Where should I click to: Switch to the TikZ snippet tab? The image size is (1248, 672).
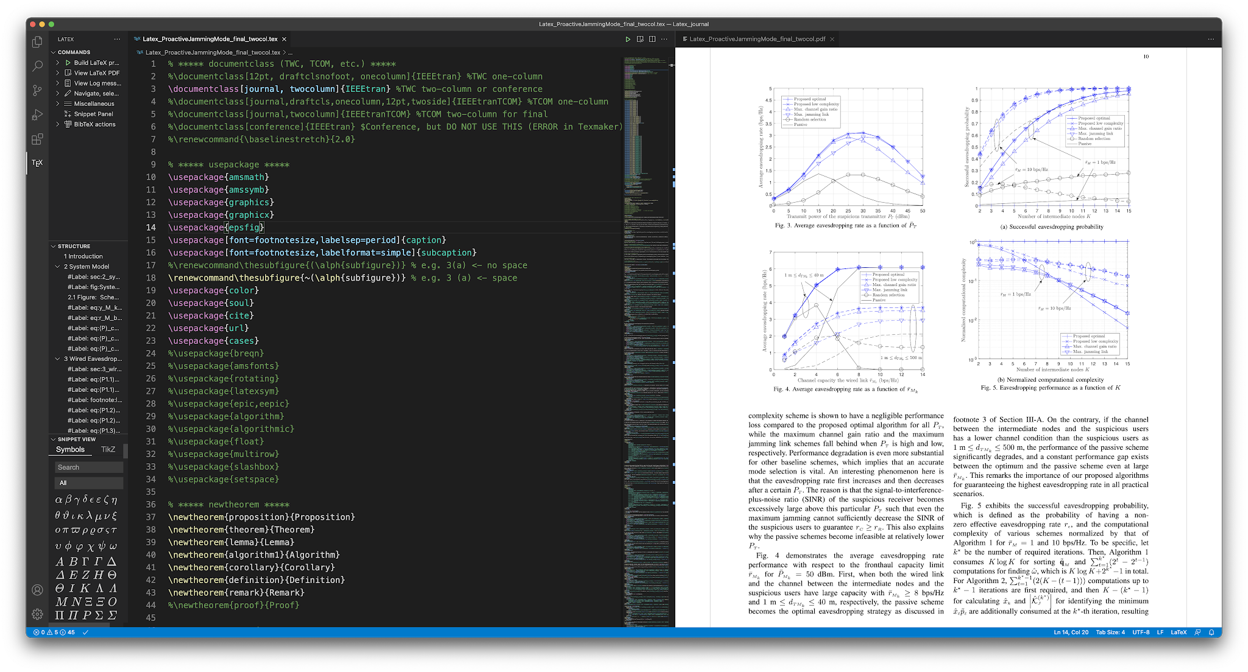click(108, 449)
